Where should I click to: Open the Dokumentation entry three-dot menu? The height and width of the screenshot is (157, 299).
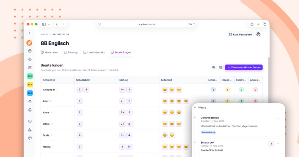pos(278,119)
